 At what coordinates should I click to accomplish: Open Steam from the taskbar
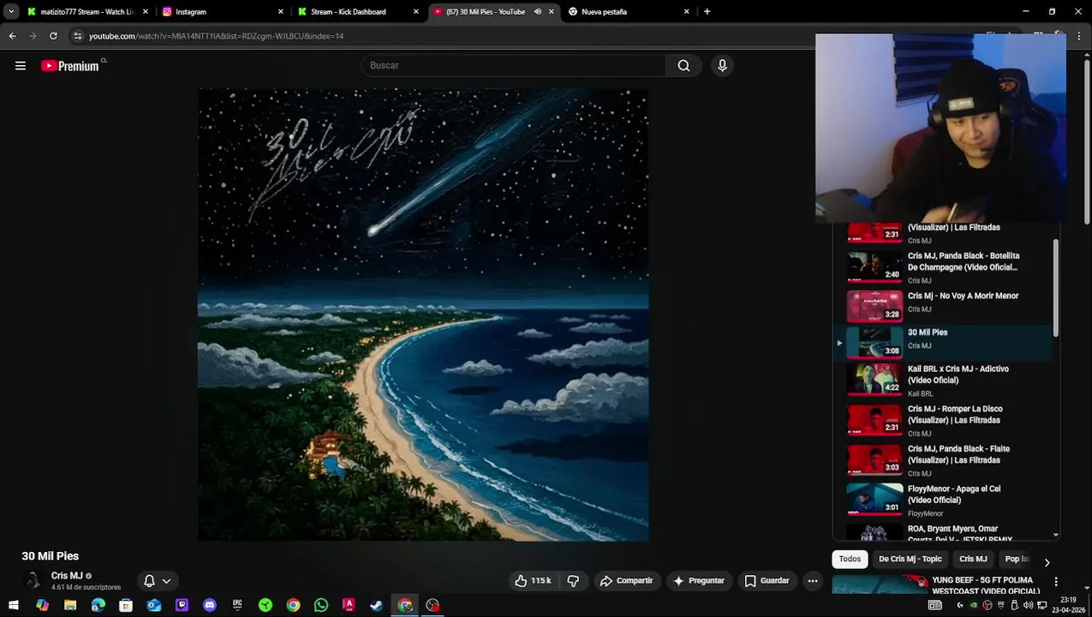pyautogui.click(x=377, y=605)
